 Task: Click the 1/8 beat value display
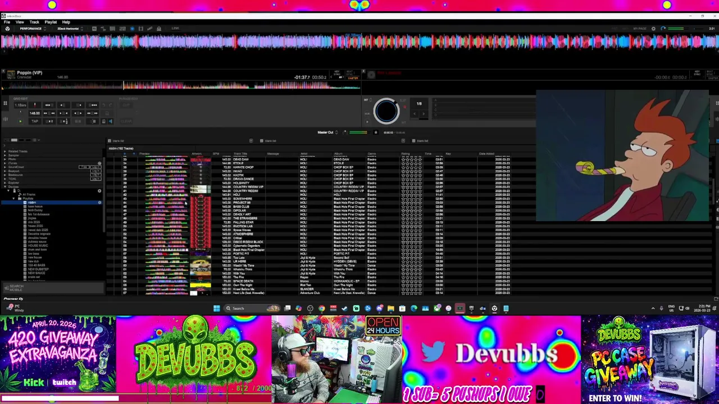point(419,104)
